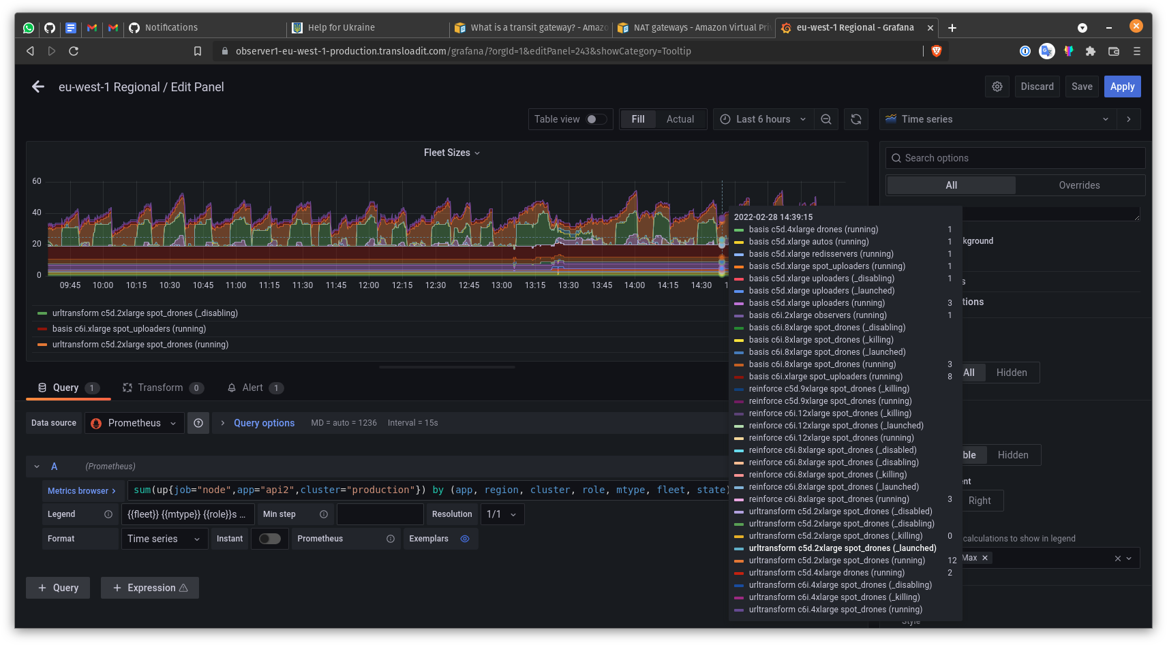Refresh the dashboard panel data

pyautogui.click(x=856, y=119)
